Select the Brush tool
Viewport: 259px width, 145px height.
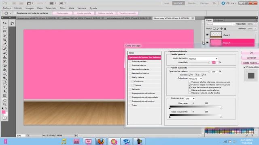click(x=4, y=53)
